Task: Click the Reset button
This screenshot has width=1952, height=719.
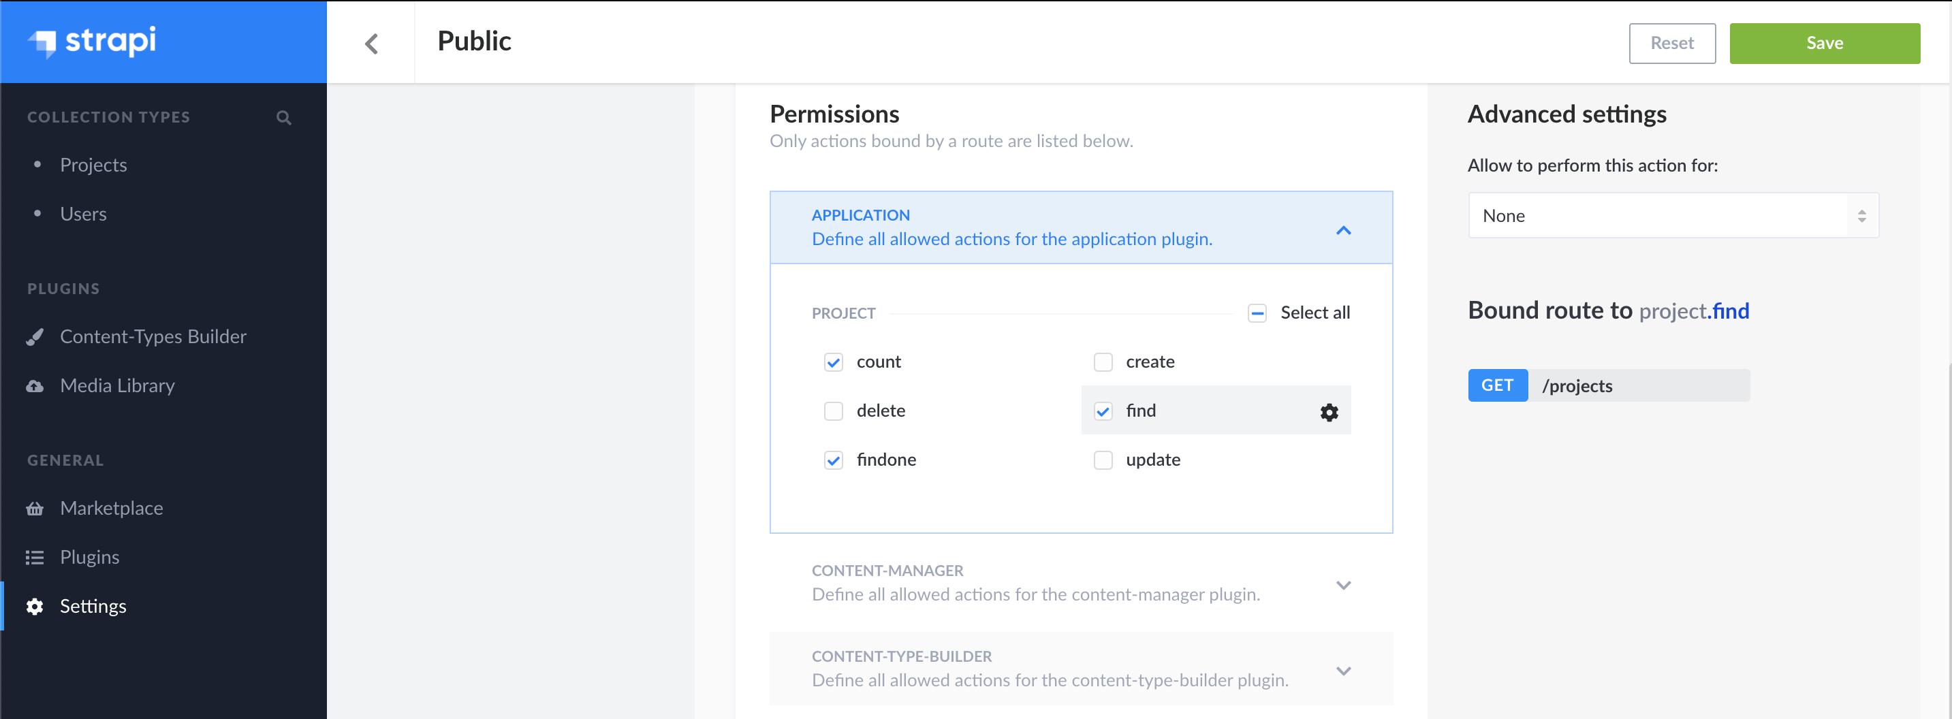Action: point(1671,43)
